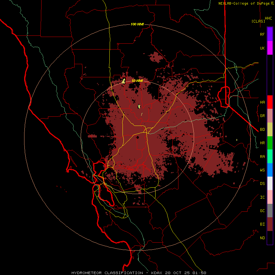Click the '50 NMI' range ring label
The width and height of the screenshot is (275, 275).
pos(137,81)
